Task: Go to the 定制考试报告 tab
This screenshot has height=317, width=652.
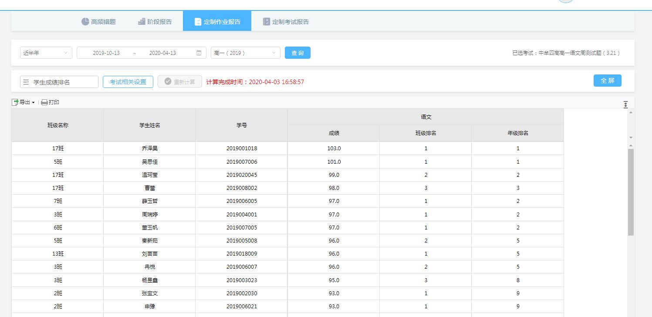Action: (286, 22)
